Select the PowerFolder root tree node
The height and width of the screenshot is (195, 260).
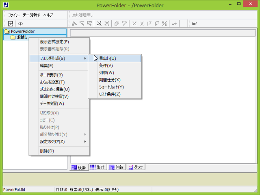point(35,31)
